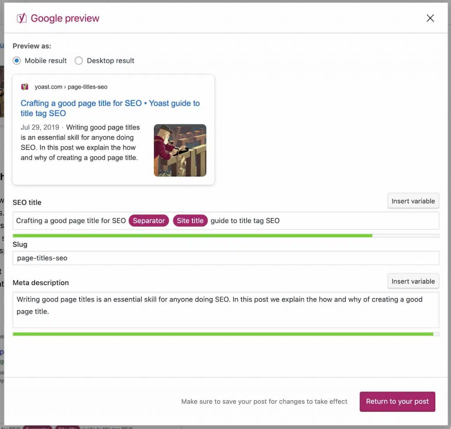Click the yoast.com breadcrumb URL in preview
Viewport: 451px width, 429px height.
tap(71, 87)
